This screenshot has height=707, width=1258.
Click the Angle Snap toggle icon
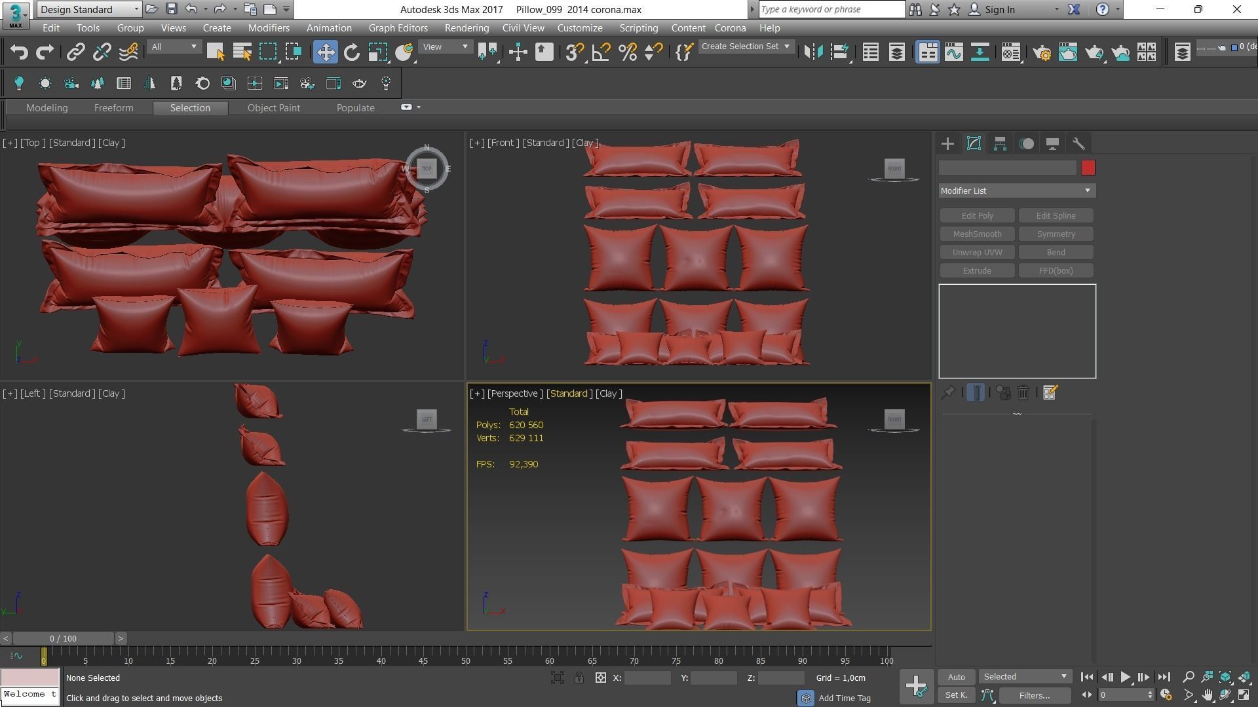pos(601,52)
